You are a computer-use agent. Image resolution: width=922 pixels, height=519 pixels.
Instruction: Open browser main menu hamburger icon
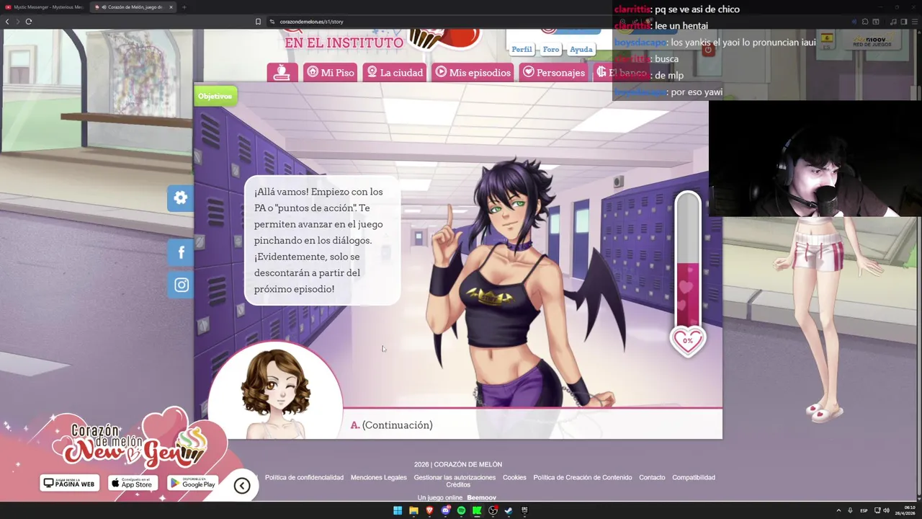click(x=914, y=22)
